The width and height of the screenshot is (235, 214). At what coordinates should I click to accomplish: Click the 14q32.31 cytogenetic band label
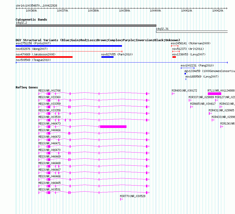tap(162, 29)
